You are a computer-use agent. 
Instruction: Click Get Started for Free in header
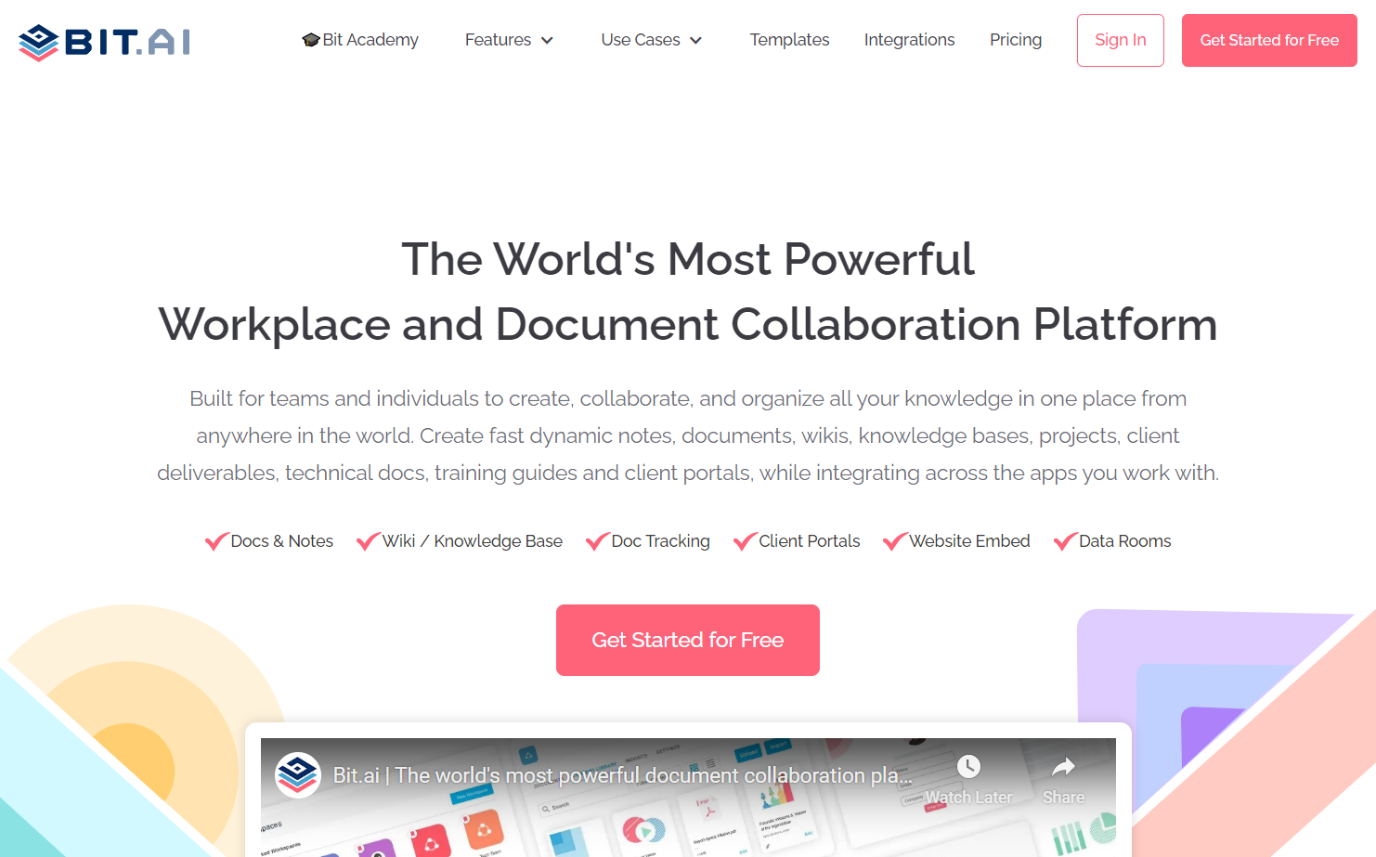[x=1269, y=40]
